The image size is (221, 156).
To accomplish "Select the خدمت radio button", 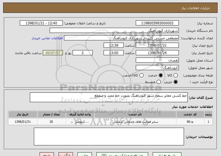I will coord(161,75).
